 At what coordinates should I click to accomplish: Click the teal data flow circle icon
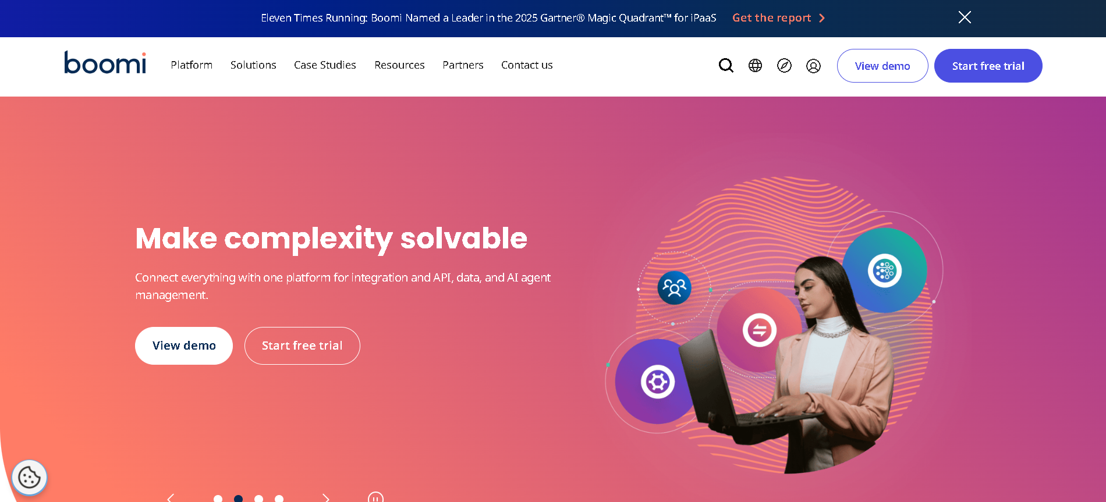884,270
